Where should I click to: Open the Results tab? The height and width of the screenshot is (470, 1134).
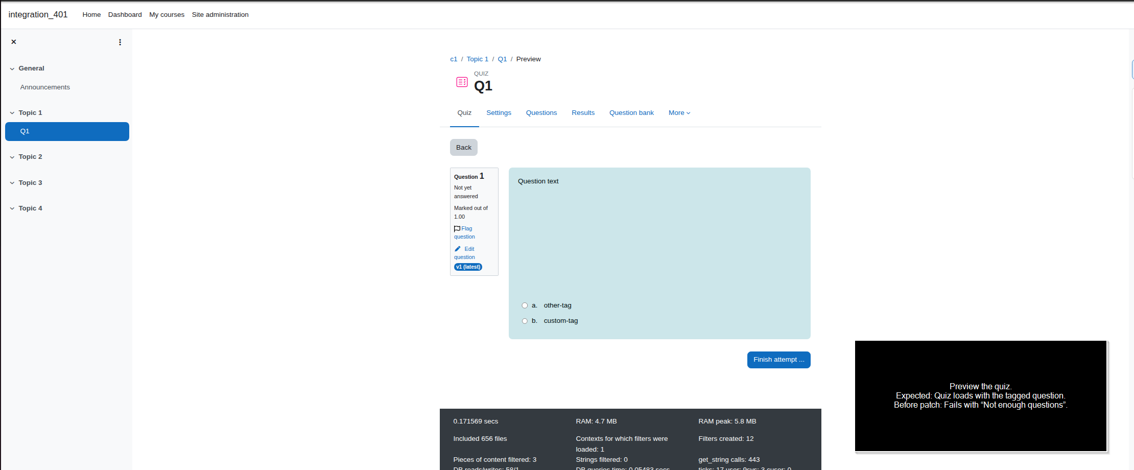click(x=583, y=113)
